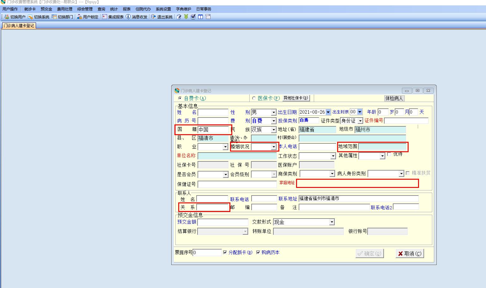The height and width of the screenshot is (288, 486).
Task: Open the 病人身份类别 dropdown
Action: 401,174
